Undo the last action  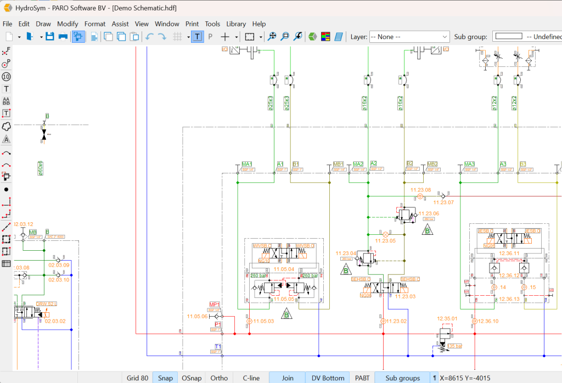click(x=149, y=37)
